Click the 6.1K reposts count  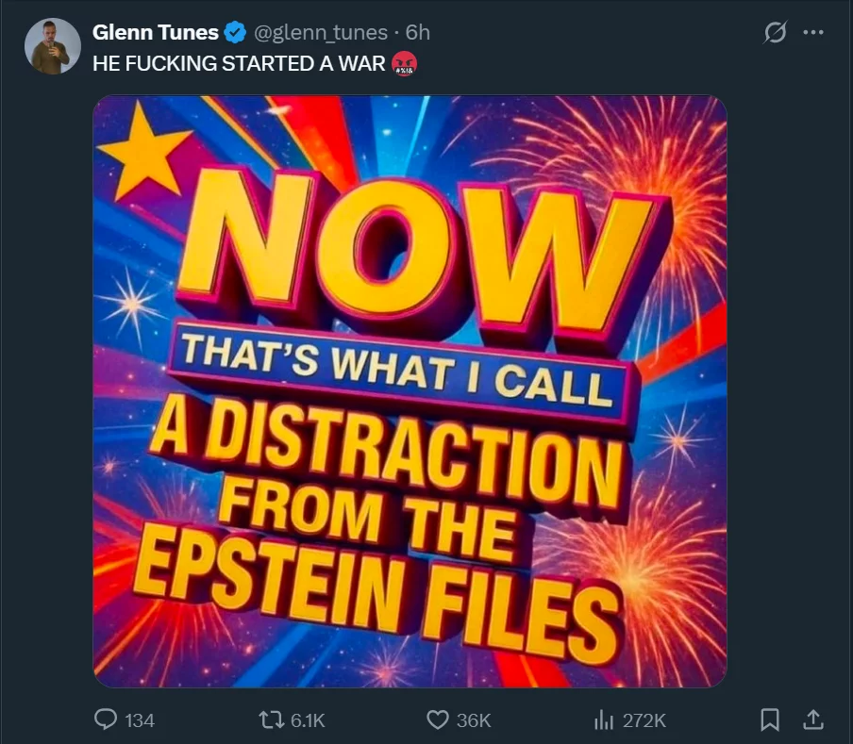click(x=308, y=720)
